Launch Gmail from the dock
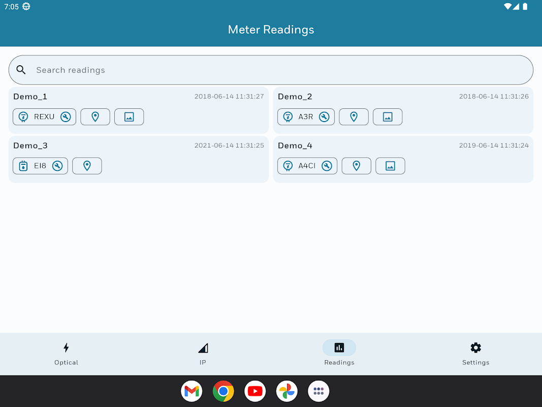This screenshot has height=407, width=542. point(192,391)
